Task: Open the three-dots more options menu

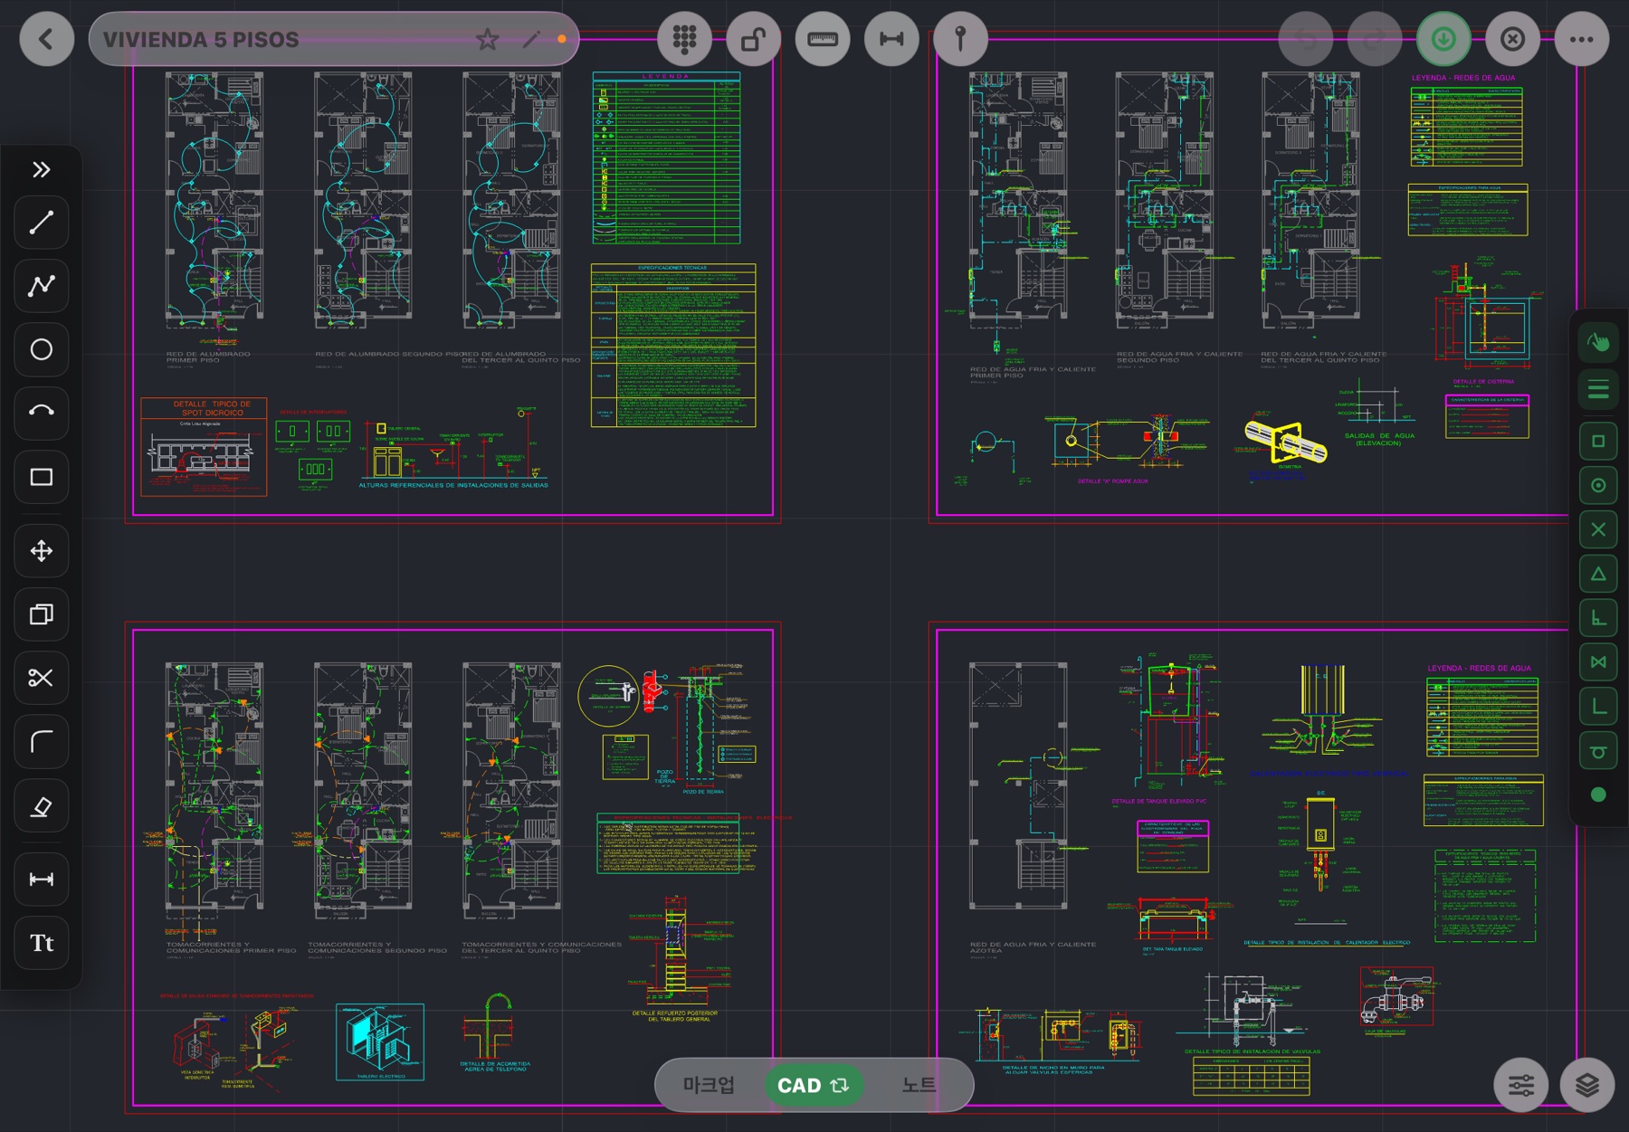Action: (x=1582, y=39)
